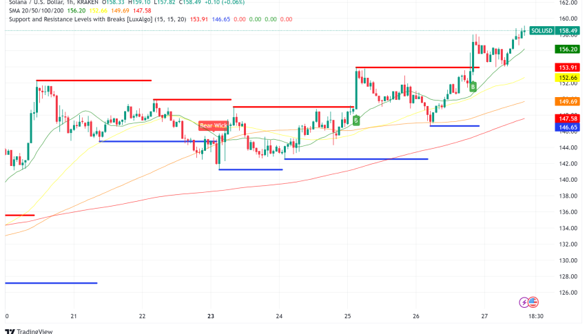Click the SOLUSD 158.49 price tag

pos(555,31)
